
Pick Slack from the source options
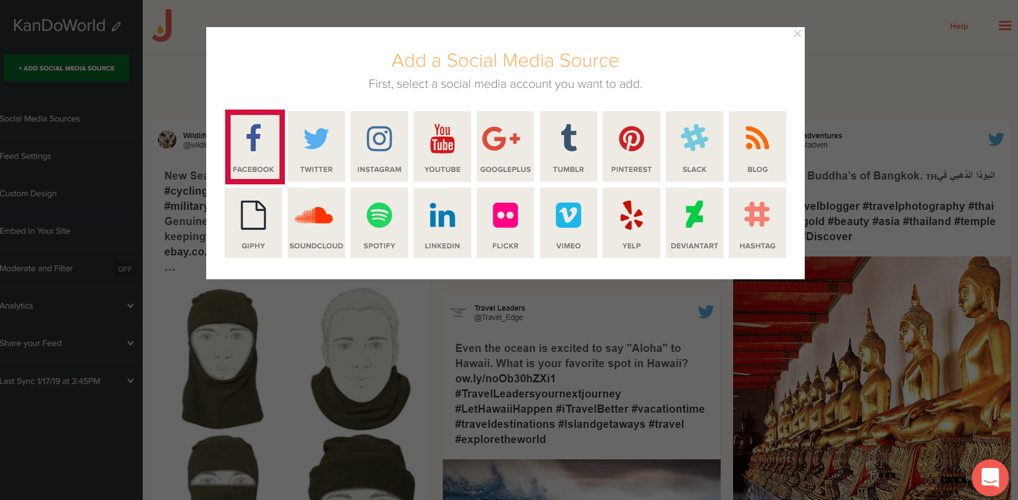coord(695,146)
